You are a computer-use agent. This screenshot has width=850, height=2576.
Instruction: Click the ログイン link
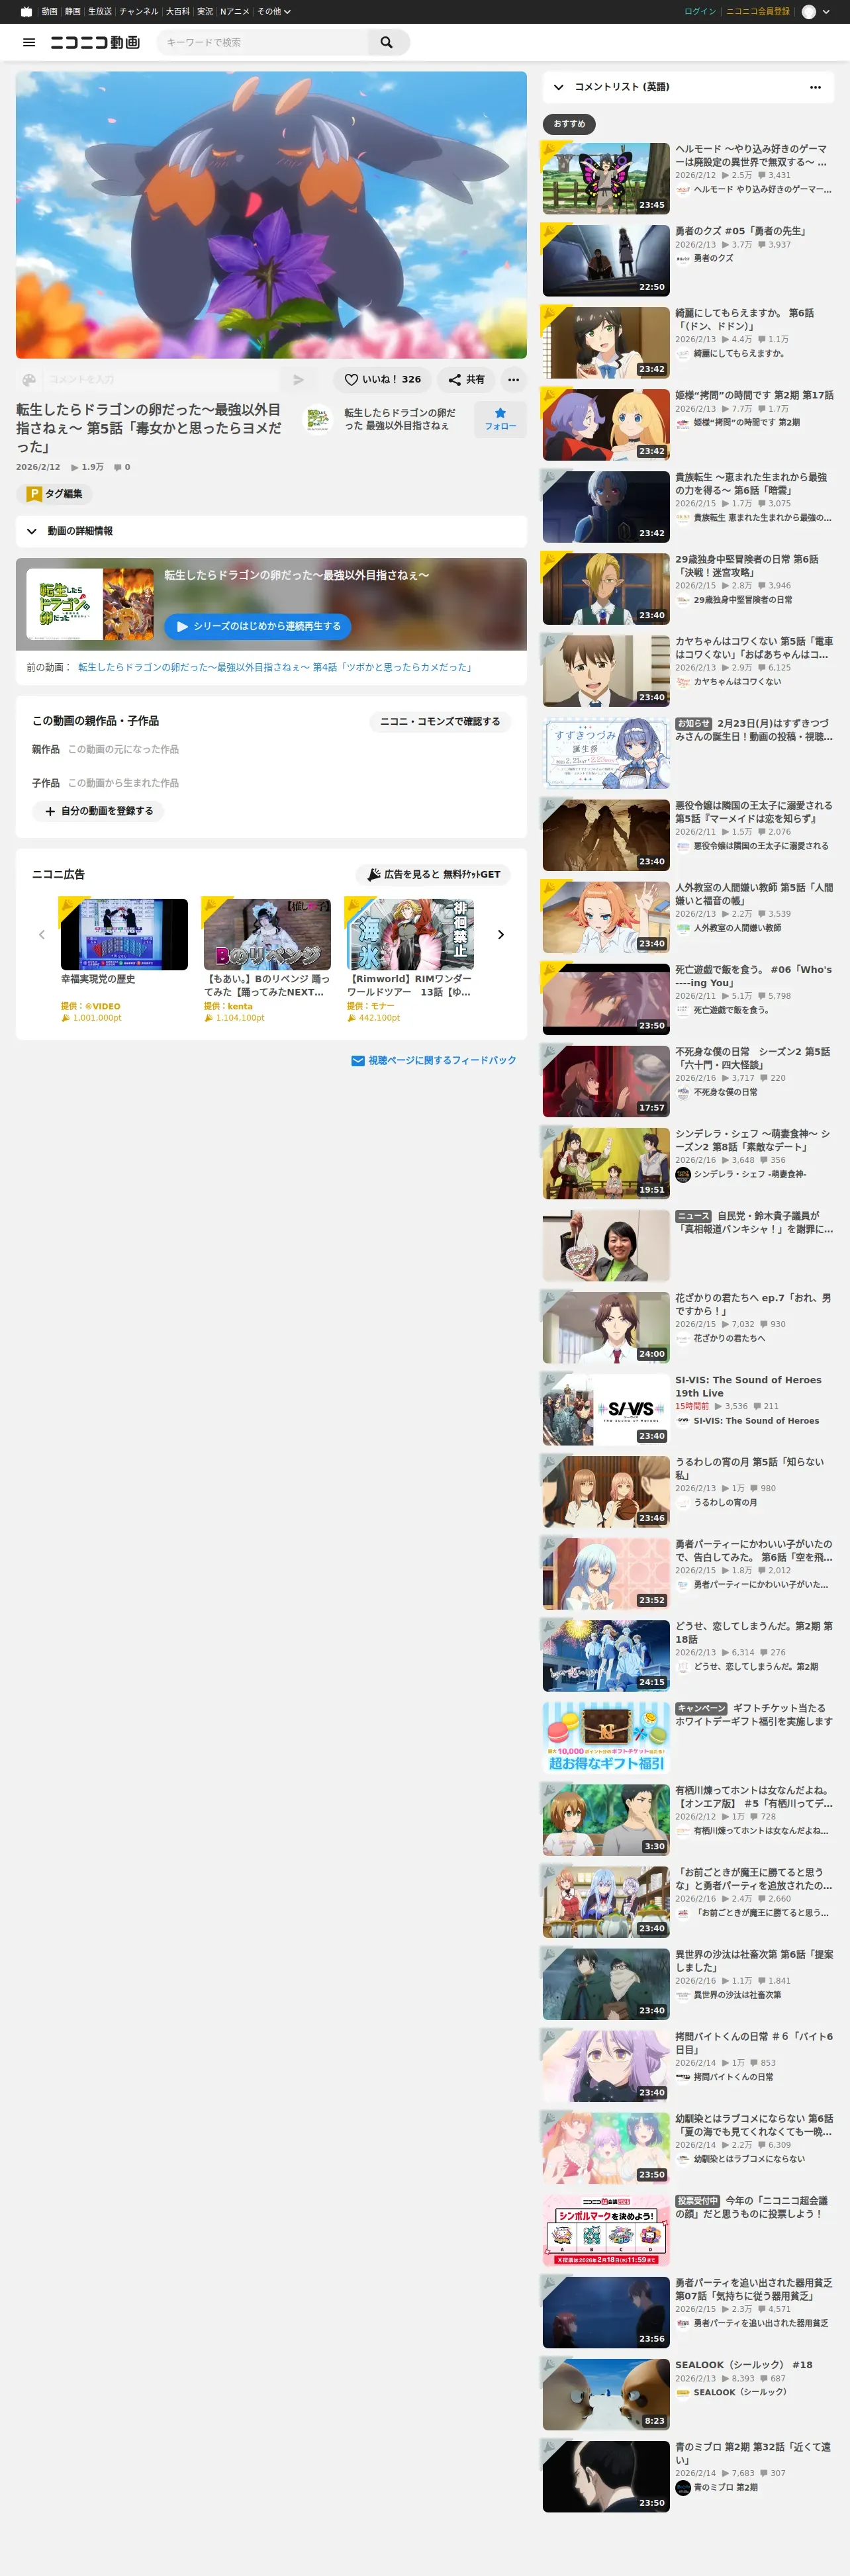point(700,12)
